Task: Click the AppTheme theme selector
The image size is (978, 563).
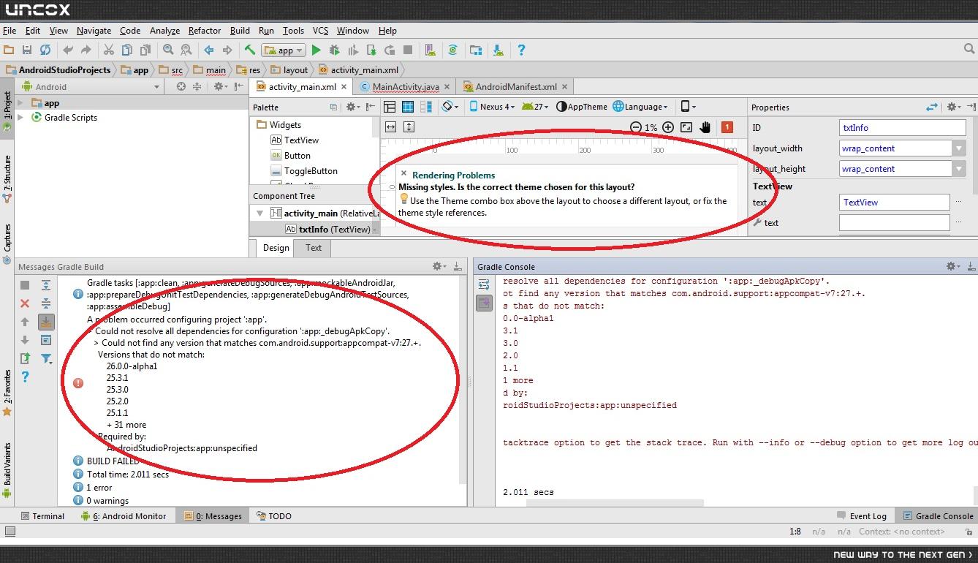Action: tap(582, 107)
